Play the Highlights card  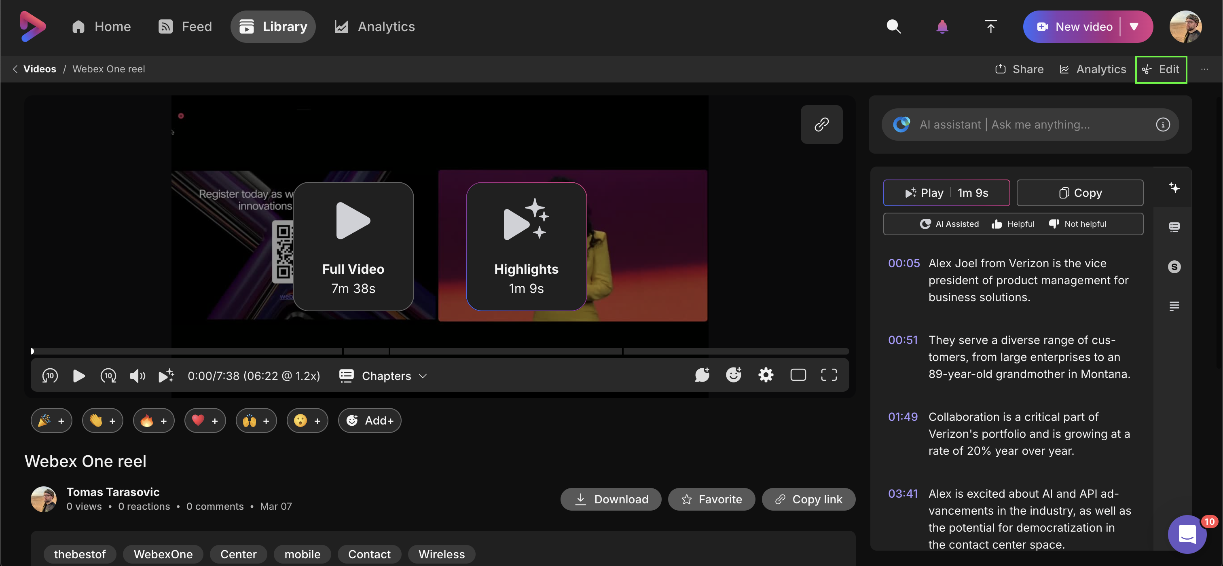tap(526, 247)
